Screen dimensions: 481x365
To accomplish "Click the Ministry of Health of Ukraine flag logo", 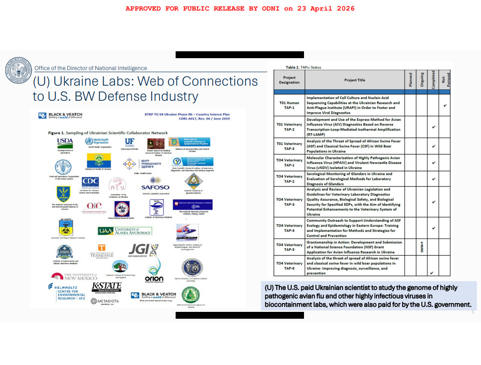I will pyautogui.click(x=99, y=161).
